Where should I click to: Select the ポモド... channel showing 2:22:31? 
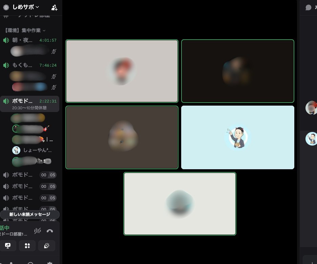[x=30, y=104]
